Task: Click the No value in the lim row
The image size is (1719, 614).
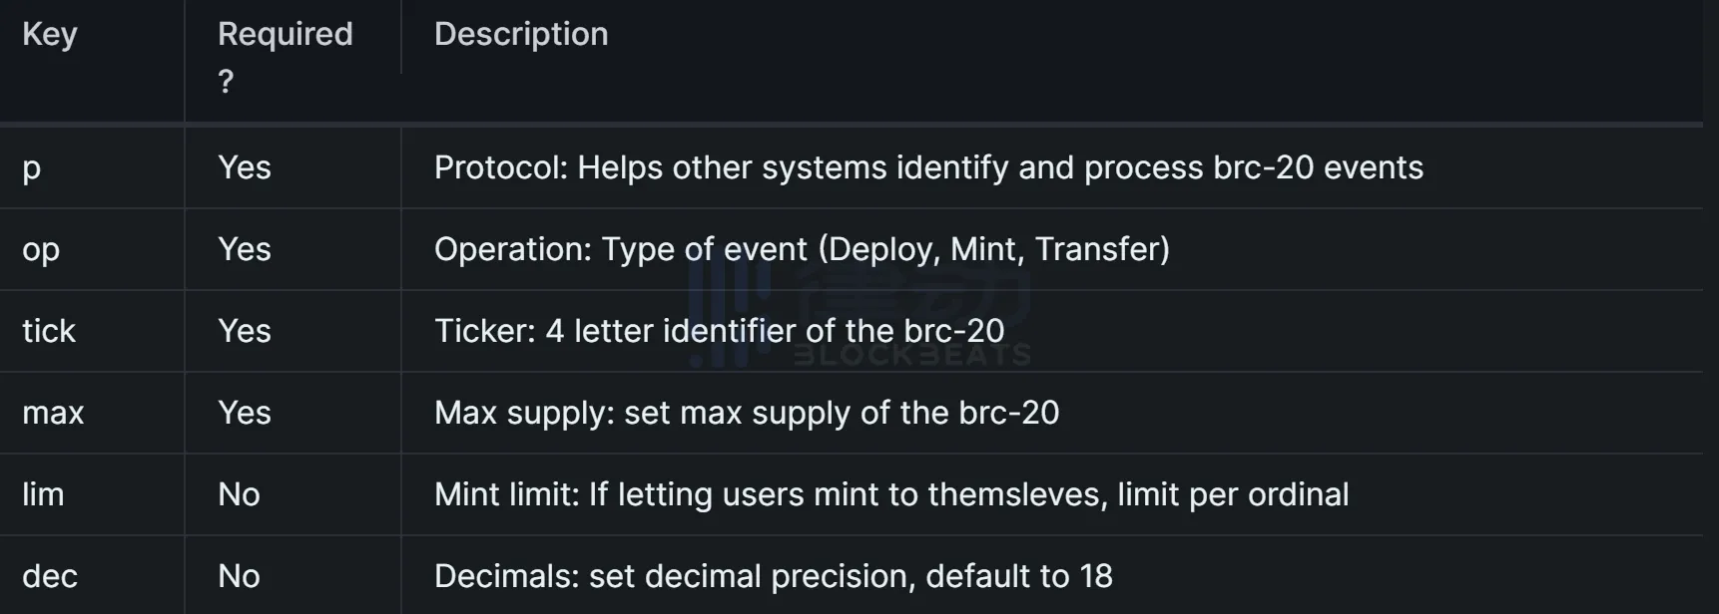Action: pos(239,494)
